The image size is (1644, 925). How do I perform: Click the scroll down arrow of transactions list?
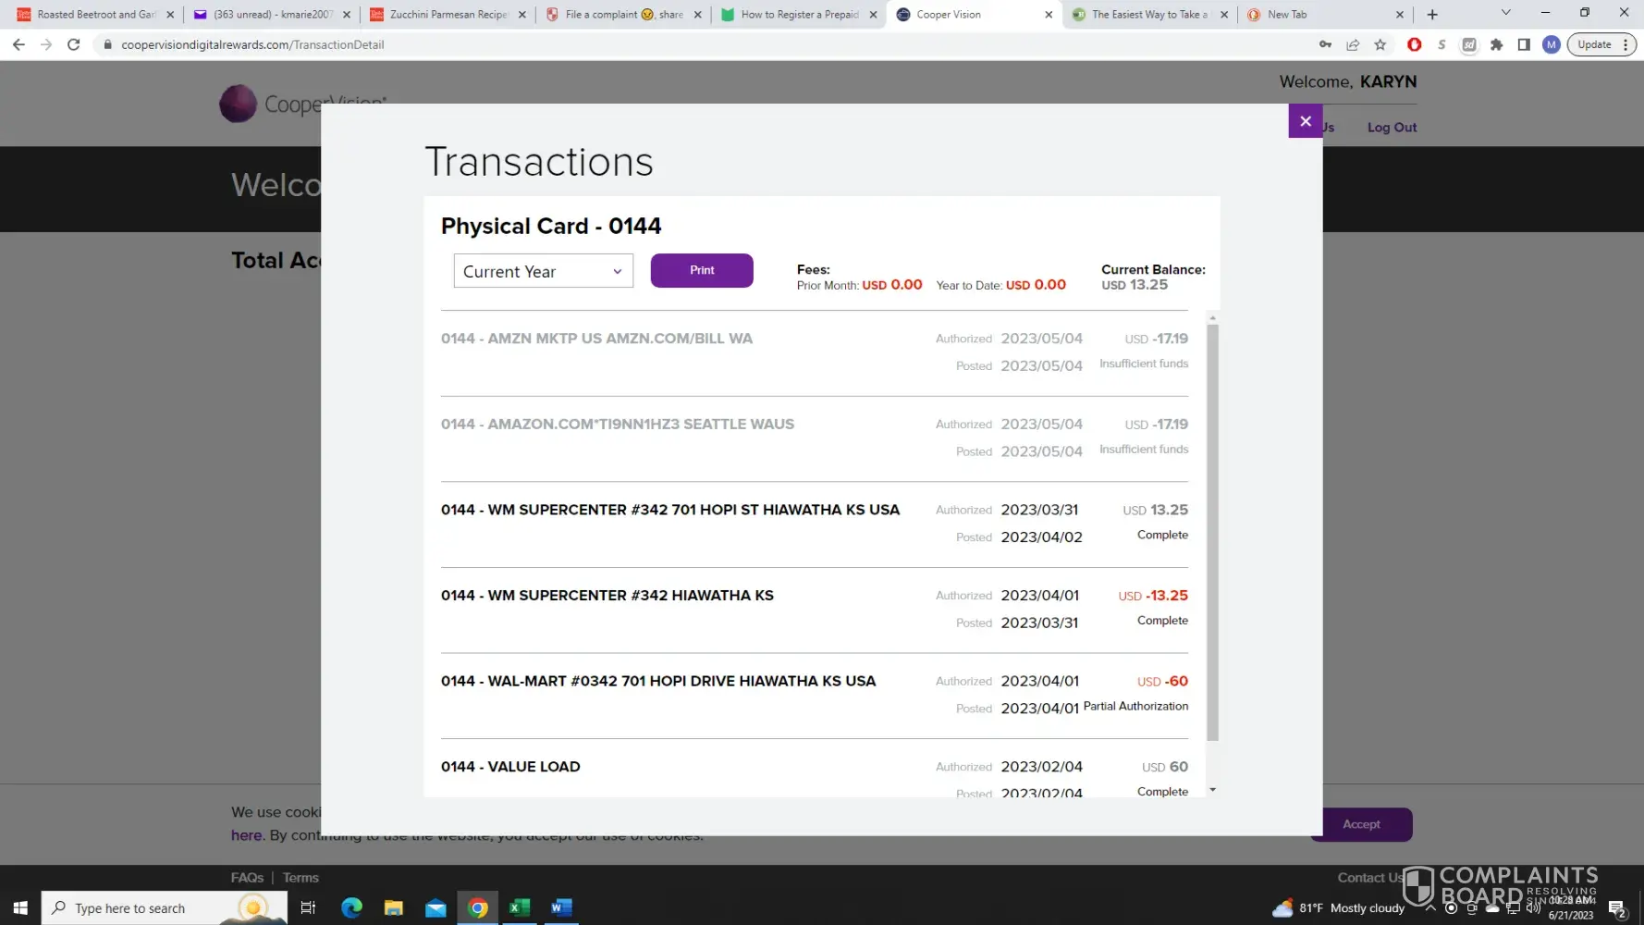(1212, 790)
